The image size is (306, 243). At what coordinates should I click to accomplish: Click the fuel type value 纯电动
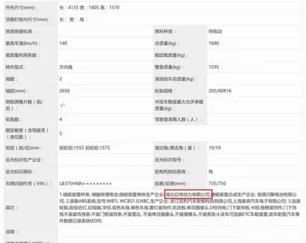(215, 32)
